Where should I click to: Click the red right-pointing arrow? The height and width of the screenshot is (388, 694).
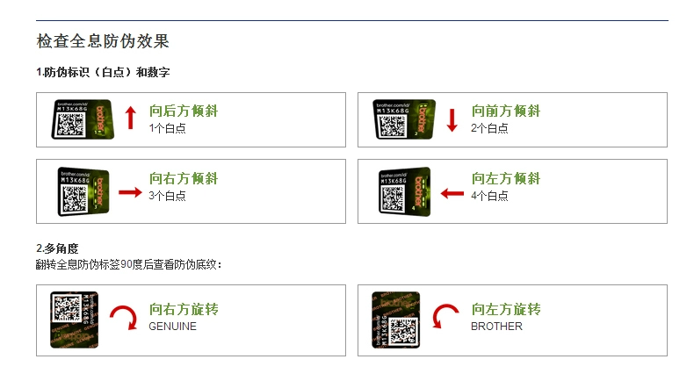tap(130, 192)
